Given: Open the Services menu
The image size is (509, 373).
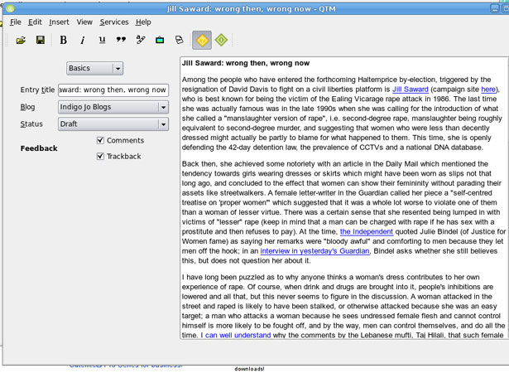Looking at the screenshot, I should pos(114,22).
